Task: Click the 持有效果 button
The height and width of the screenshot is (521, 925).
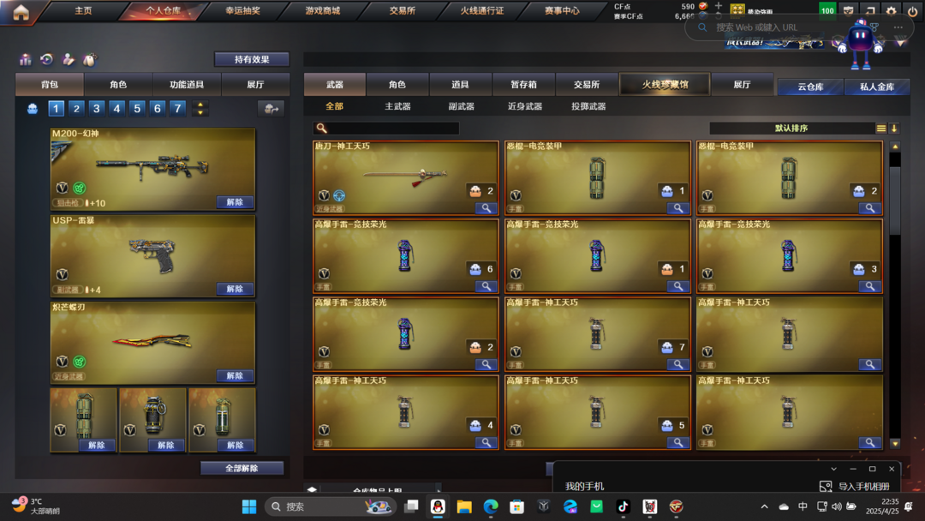Action: (x=252, y=59)
